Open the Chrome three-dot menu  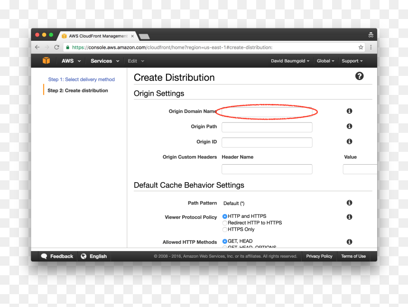[x=371, y=47]
